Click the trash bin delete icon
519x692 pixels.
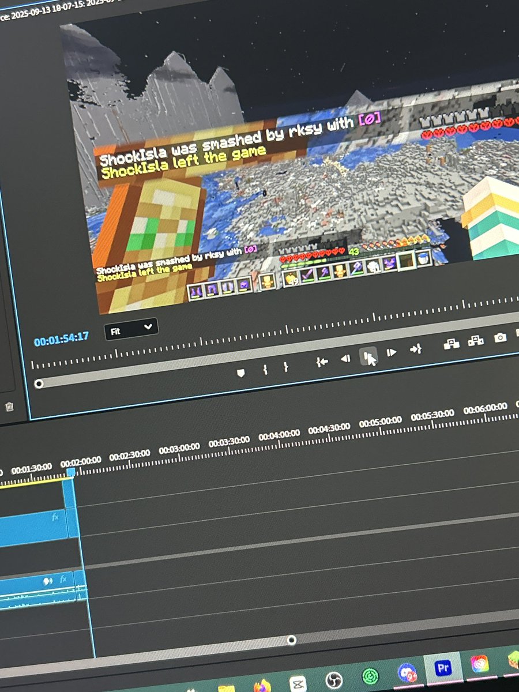point(9,407)
